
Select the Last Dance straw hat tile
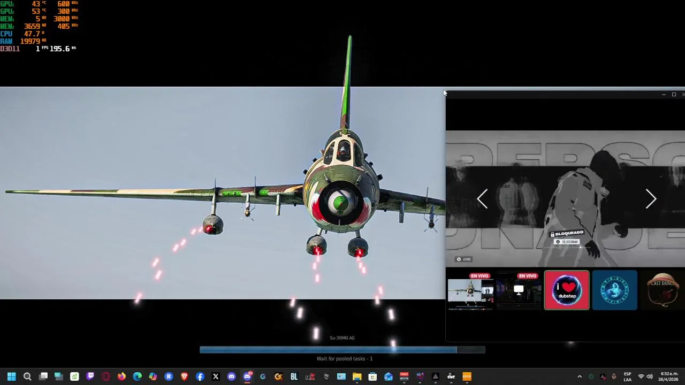point(663,290)
